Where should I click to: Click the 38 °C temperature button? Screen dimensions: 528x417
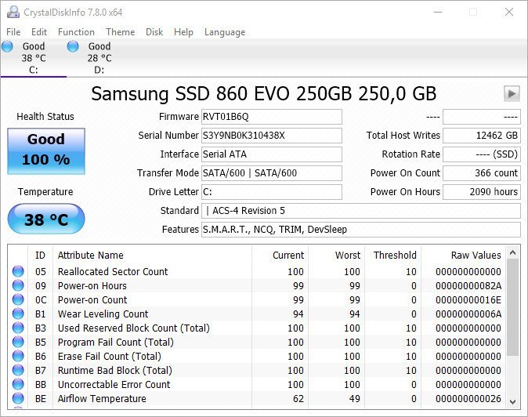45,219
